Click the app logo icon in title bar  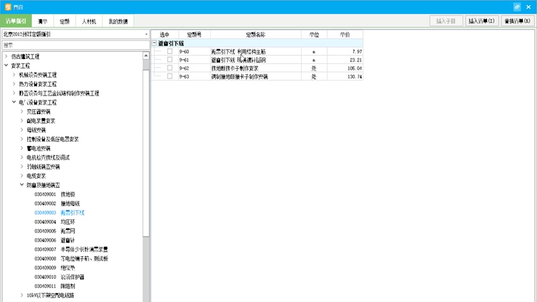pos(8,7)
